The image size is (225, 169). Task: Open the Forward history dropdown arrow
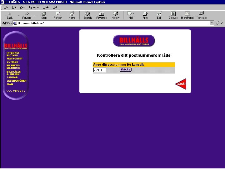[x=35, y=15]
